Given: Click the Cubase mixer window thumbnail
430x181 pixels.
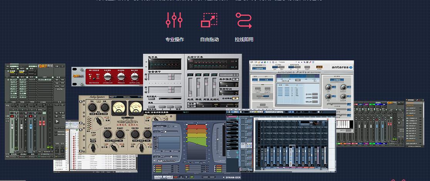Looking at the screenshot, I should tap(281, 141).
